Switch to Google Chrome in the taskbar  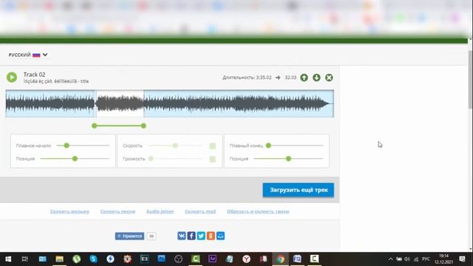pos(280,259)
